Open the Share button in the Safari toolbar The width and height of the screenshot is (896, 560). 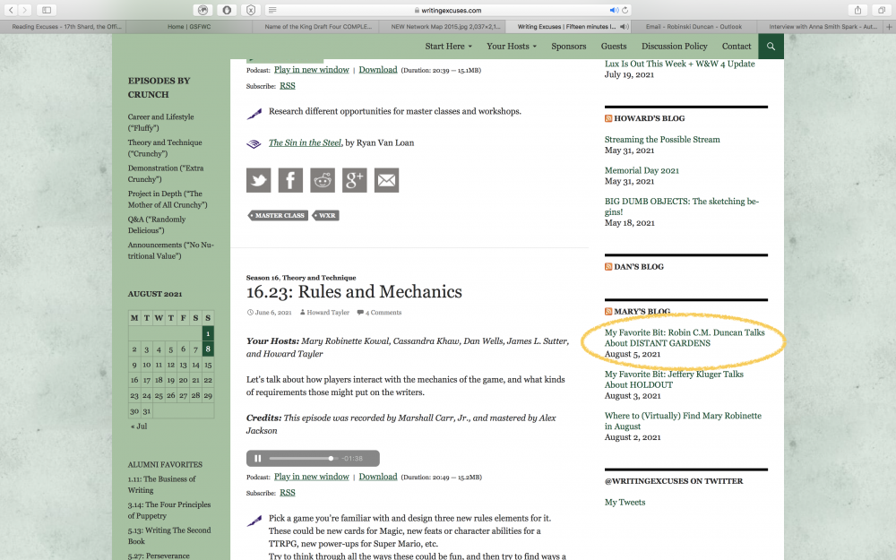pos(857,10)
